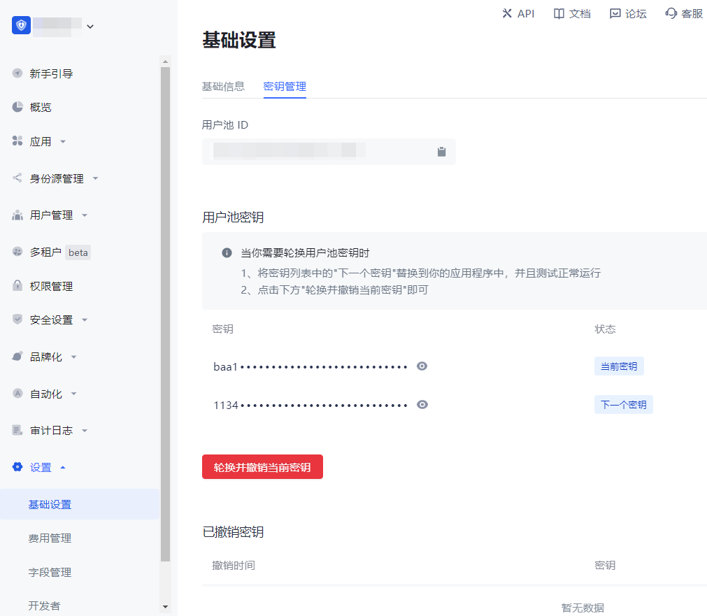Click the 用户池 ID input field

pos(315,152)
